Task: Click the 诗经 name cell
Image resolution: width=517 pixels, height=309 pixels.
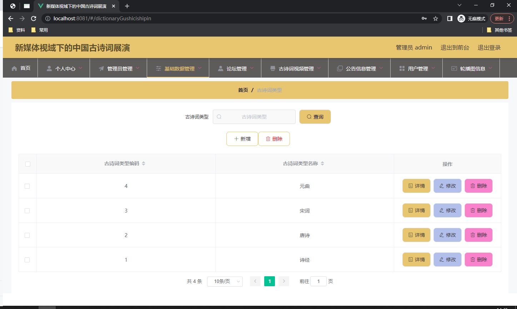Action: (305, 260)
